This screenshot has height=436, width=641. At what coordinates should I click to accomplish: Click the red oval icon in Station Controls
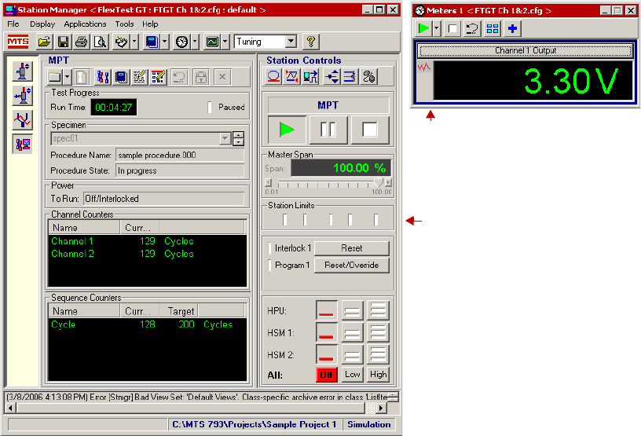point(273,76)
